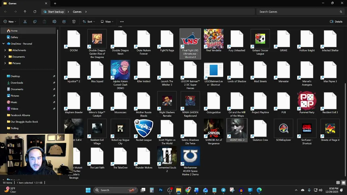Select the Night Slashers Remake icon
The width and height of the screenshot is (347, 195).
[x=167, y=101]
